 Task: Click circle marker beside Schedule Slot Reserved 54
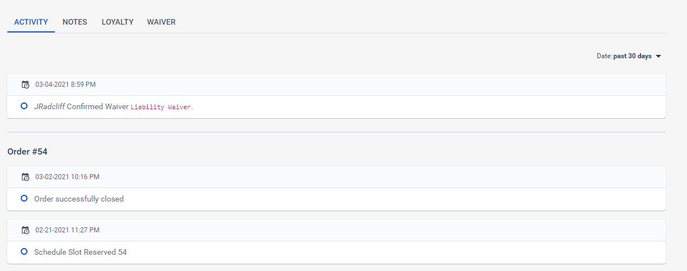24,251
